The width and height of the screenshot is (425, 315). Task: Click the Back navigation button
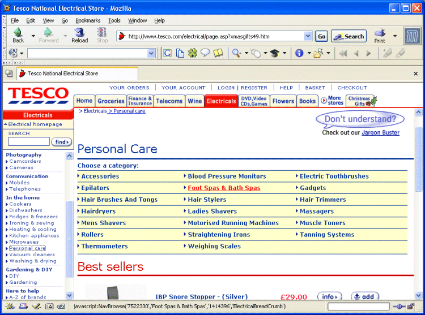tap(18, 36)
